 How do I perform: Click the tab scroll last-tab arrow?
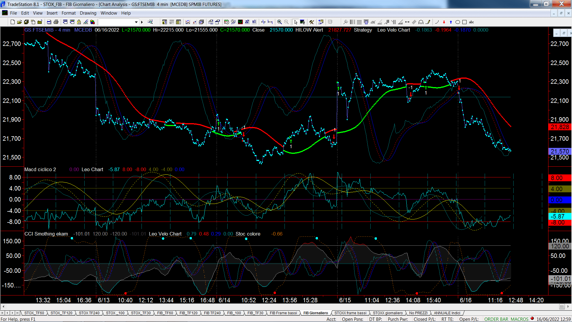18,313
